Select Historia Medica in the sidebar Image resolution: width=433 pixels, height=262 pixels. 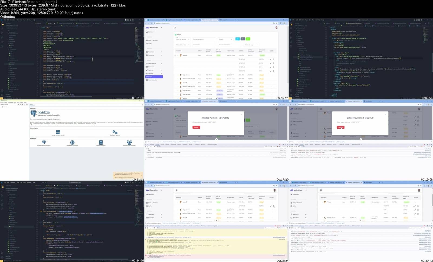coord(152,80)
